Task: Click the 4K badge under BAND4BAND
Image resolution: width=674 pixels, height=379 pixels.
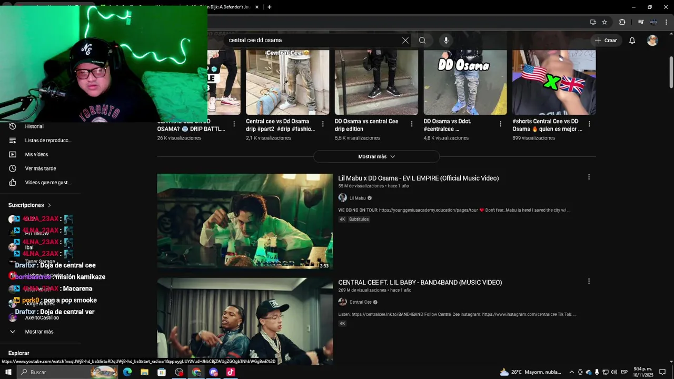Action: [342, 323]
